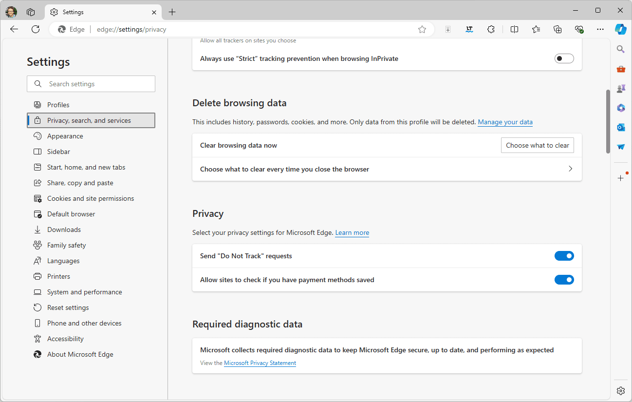The image size is (632, 402).
Task: Open Browser essentials heart icon
Action: pos(579,29)
